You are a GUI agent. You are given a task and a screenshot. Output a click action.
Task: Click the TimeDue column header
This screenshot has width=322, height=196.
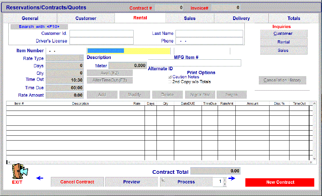click(x=210, y=104)
